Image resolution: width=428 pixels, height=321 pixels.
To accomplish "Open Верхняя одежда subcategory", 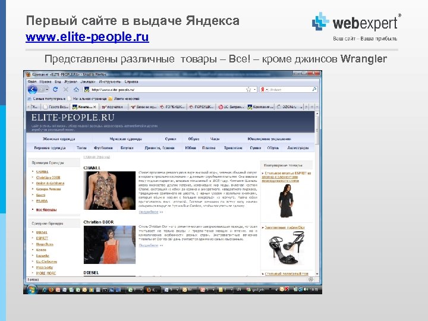I will coord(50,147).
